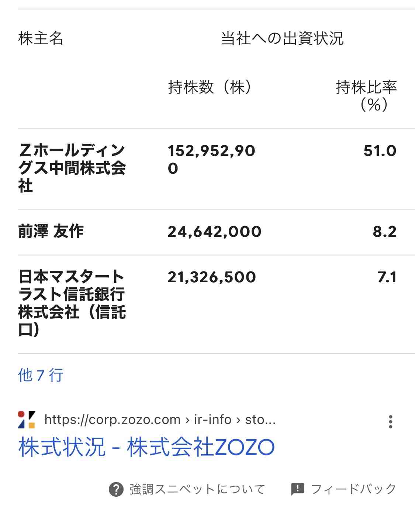Image resolution: width=415 pixels, height=513 pixels.
Task: Click the 51.0 percentage value
Action: (380, 151)
